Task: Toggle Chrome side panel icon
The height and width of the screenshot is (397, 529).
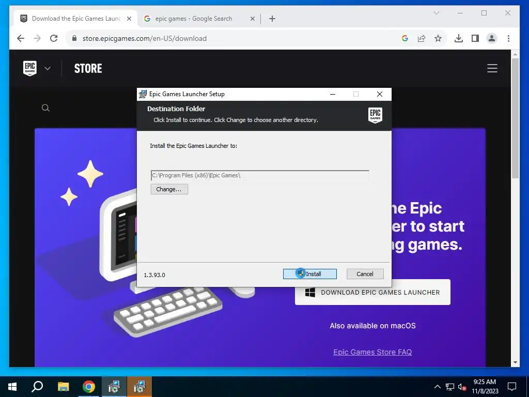Action: coord(475,38)
